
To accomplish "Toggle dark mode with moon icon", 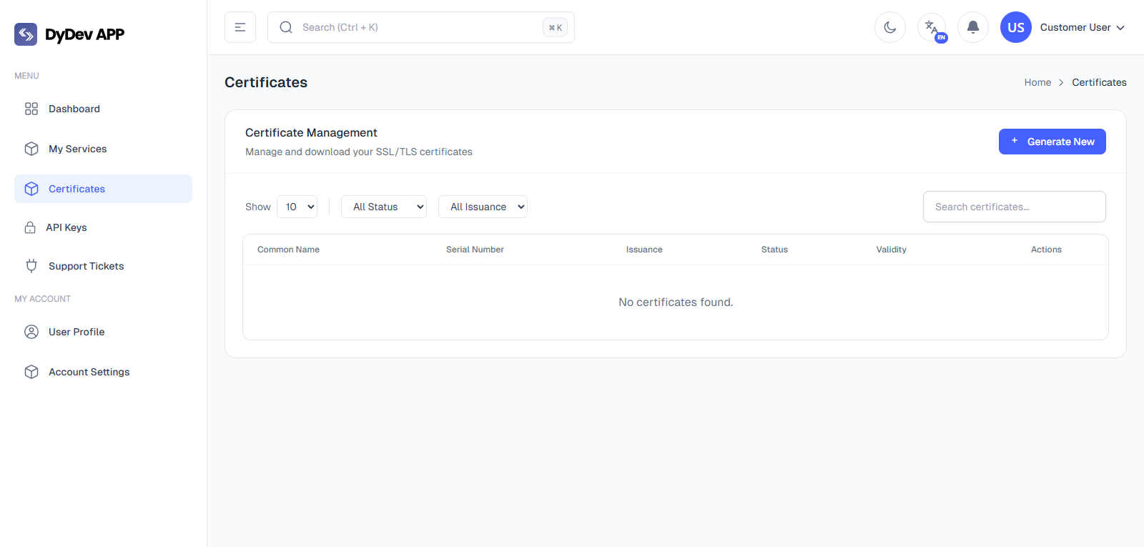I will pyautogui.click(x=890, y=27).
